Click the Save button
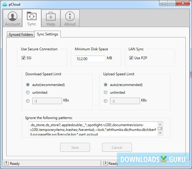 click(x=75, y=147)
